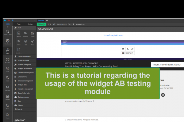Expand User's management section
Screen dimensions: 184x122
click(25, 56)
